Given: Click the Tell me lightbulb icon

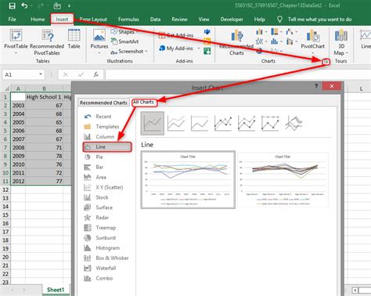Looking at the screenshot, I should [x=279, y=20].
